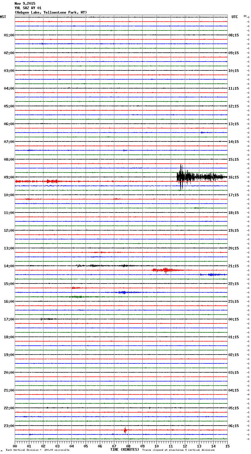Click the "03:00" MST time label
The height and width of the screenshot is (454, 251).
click(x=9, y=71)
